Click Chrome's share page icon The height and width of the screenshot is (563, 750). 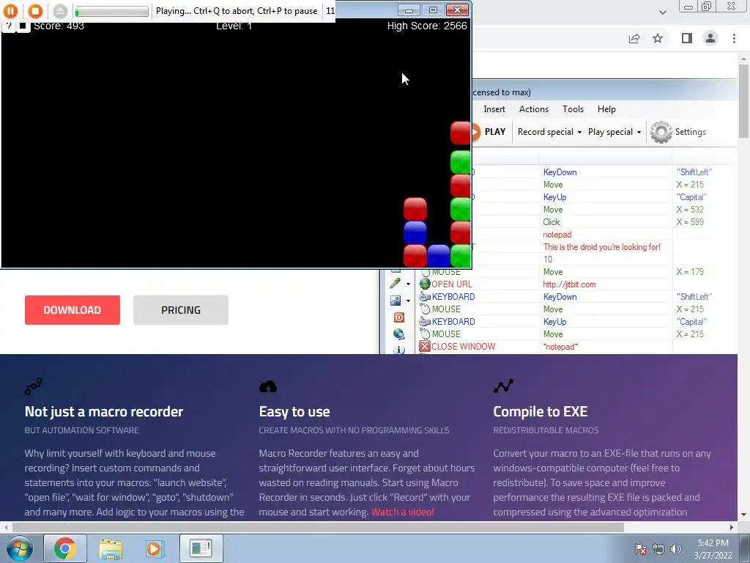(634, 38)
